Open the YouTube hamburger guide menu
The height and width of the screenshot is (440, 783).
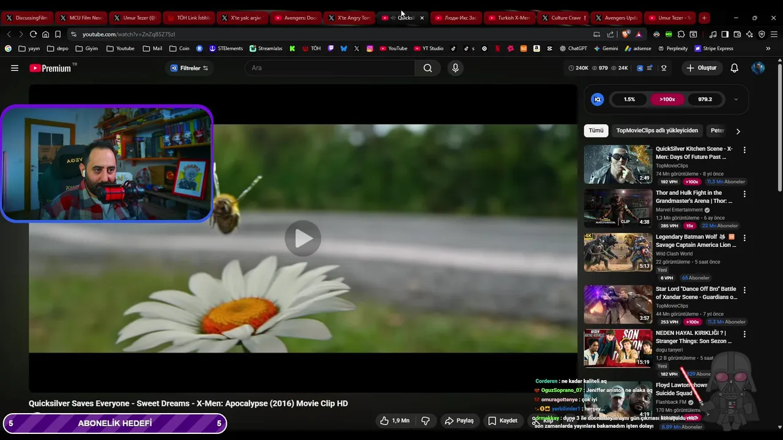[x=15, y=68]
